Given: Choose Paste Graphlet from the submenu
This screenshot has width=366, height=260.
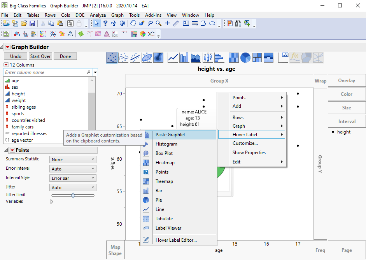Looking at the screenshot, I should coord(170,135).
